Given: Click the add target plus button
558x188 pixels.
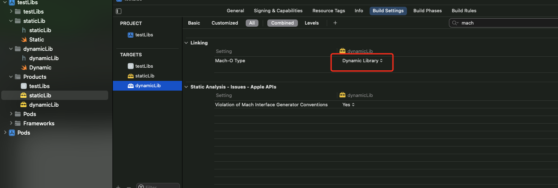Looking at the screenshot, I should [118, 186].
